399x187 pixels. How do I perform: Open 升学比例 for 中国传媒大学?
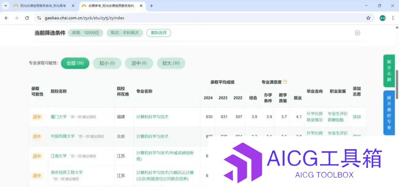coord(314,133)
